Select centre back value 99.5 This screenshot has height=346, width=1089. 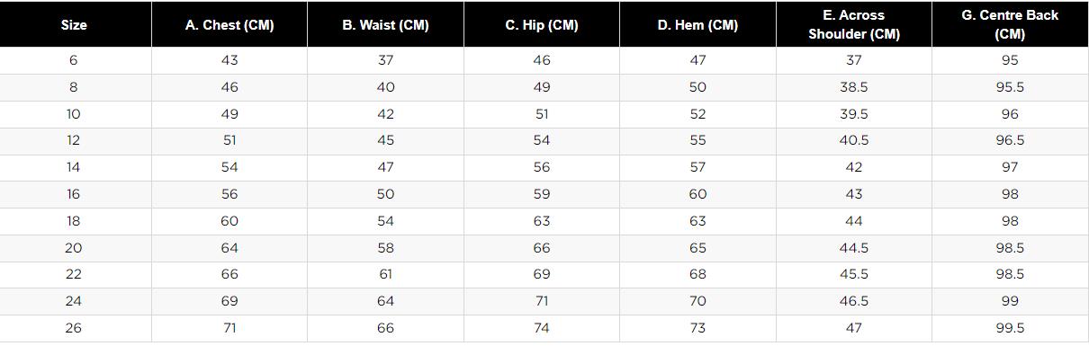(1010, 328)
